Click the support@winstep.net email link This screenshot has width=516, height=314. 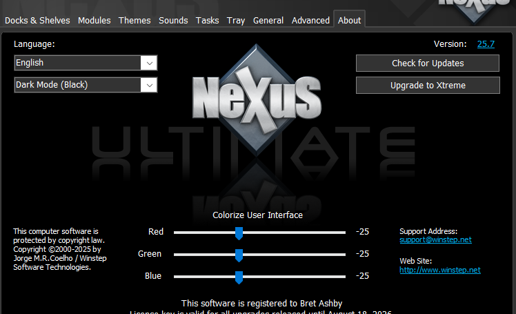pyautogui.click(x=435, y=239)
